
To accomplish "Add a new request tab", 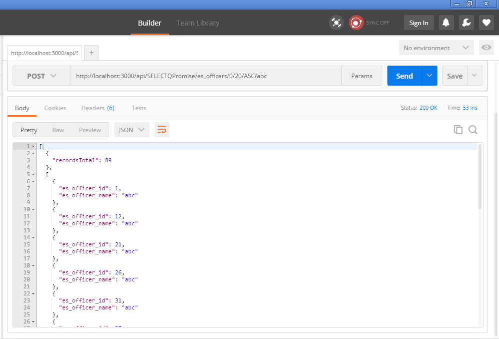I will (92, 53).
